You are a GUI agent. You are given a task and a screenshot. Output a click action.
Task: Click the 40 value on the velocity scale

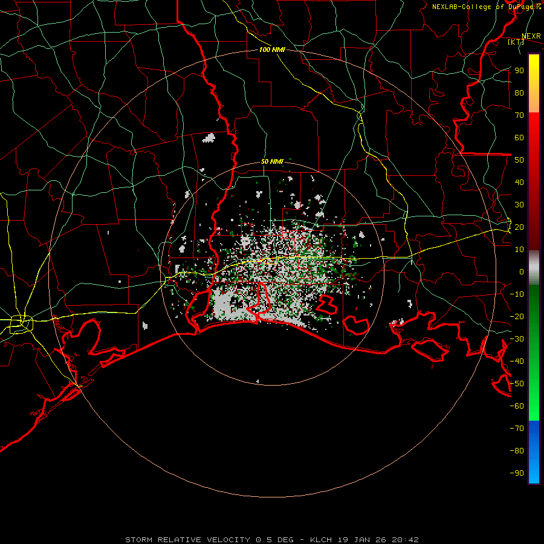519,183
